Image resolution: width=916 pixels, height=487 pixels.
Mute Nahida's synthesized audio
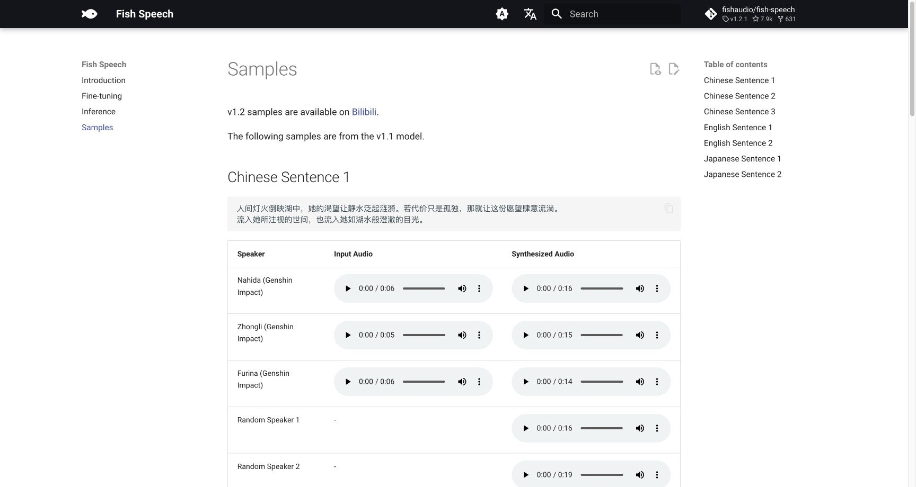pyautogui.click(x=639, y=288)
